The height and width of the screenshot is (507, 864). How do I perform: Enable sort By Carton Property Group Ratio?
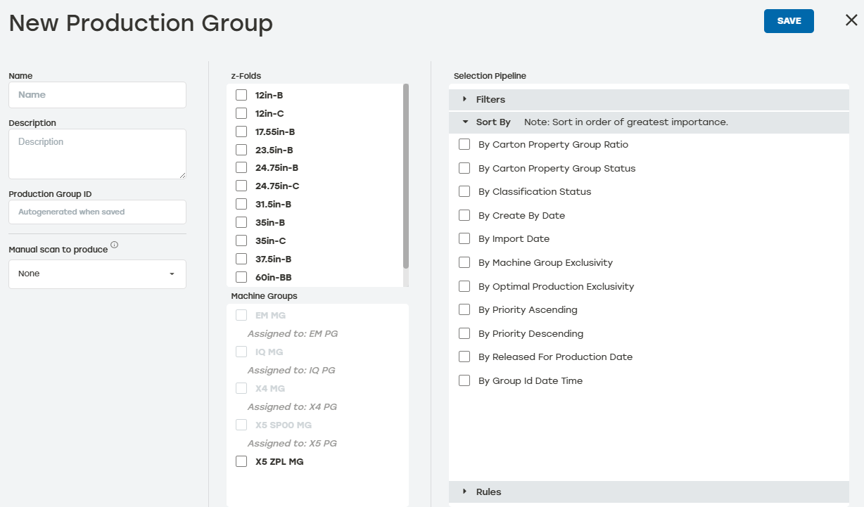click(x=464, y=144)
